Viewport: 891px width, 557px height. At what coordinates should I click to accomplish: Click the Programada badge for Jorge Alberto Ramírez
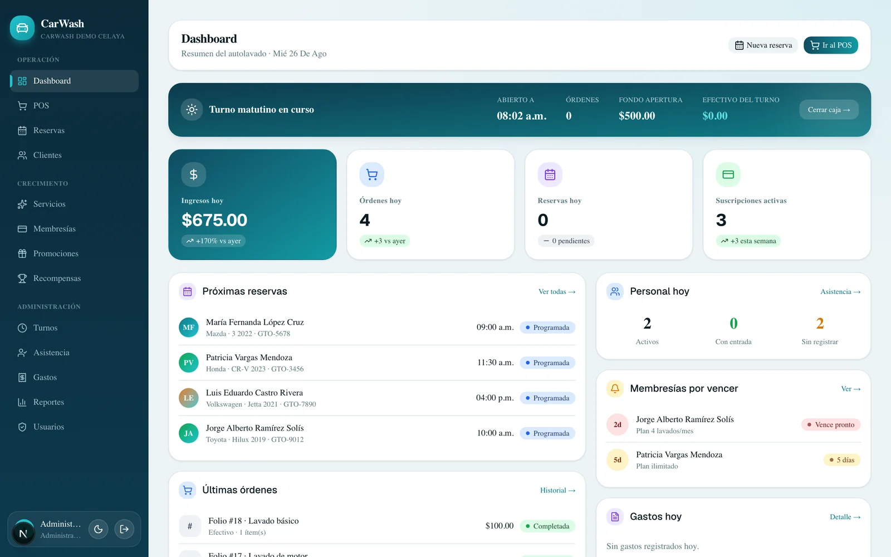(547, 433)
